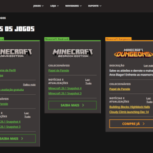The width and height of the screenshot is (153, 153).
Task: Open 26.1 Snapshot 3 in Java card
Action: (10, 127)
